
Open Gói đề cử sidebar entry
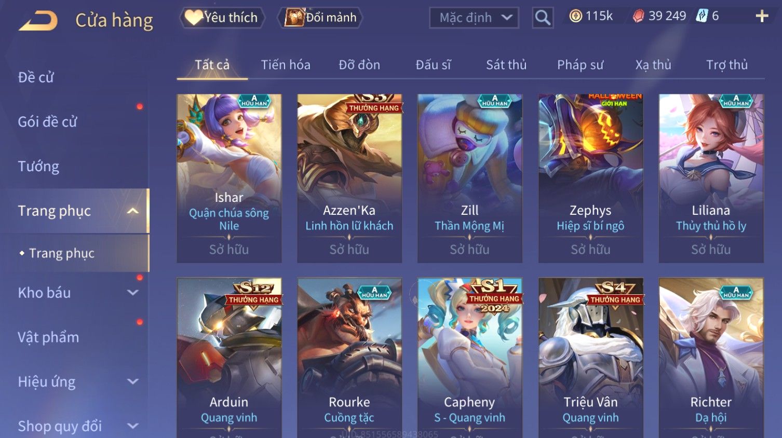tap(47, 122)
